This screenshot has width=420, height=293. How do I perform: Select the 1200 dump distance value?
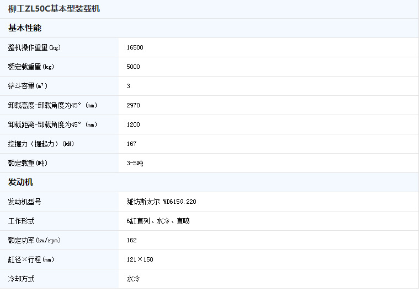pos(133,125)
